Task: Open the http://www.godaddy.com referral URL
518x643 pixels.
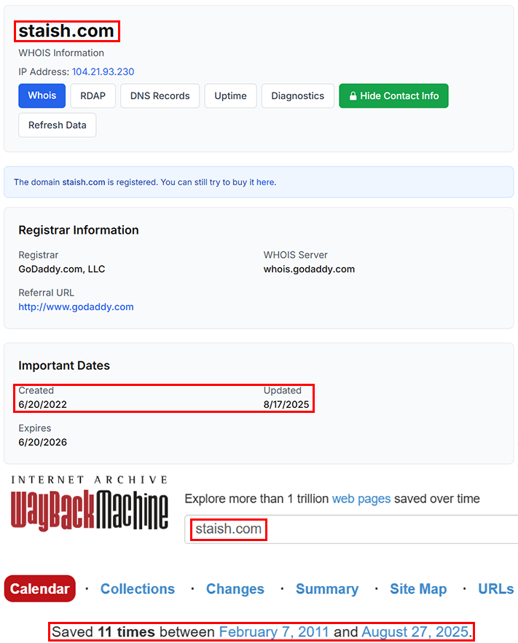Action: [76, 307]
